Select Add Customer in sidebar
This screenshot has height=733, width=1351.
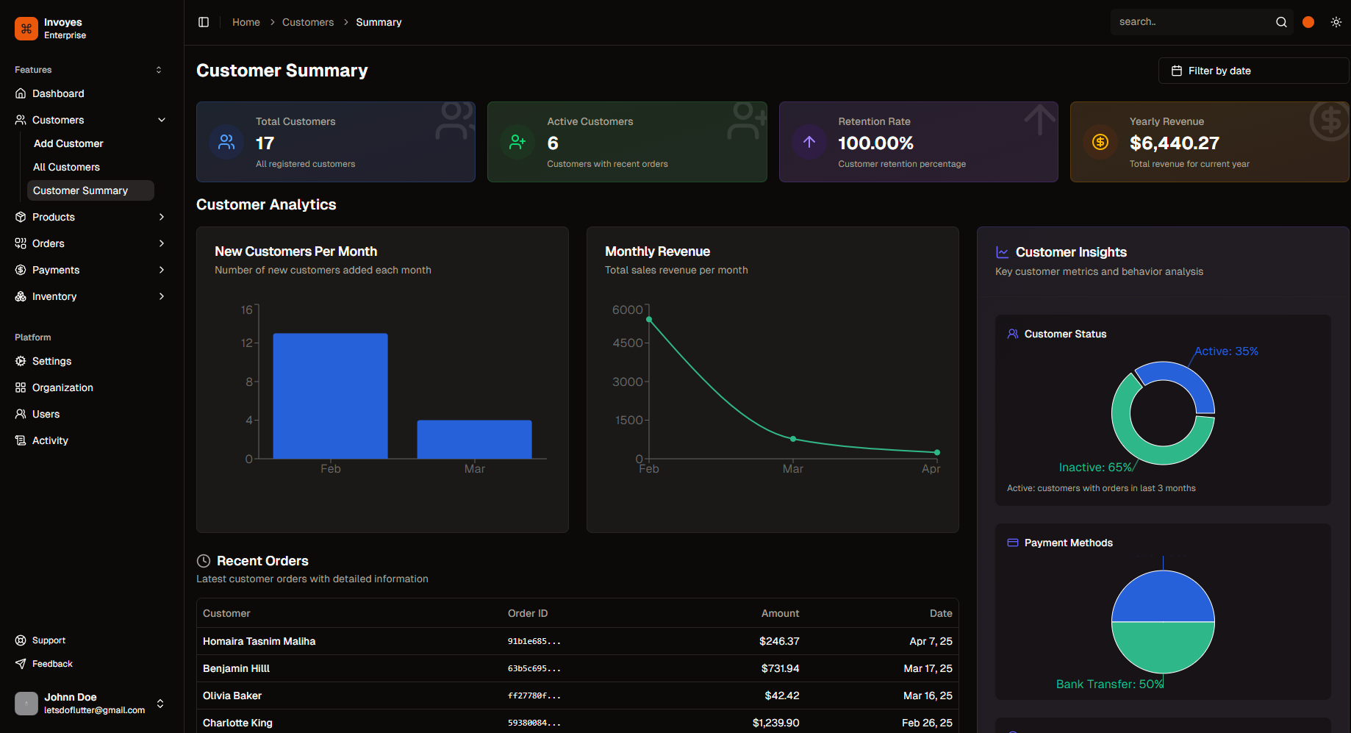(x=68, y=143)
